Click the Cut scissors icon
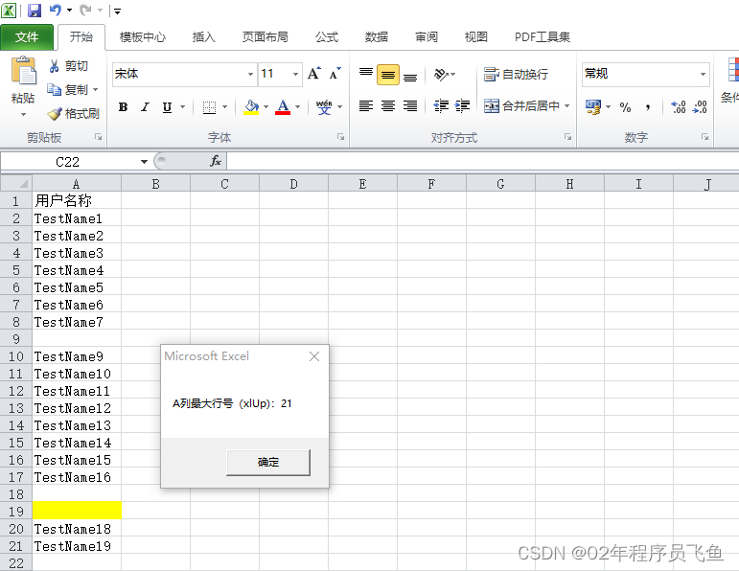 (x=54, y=66)
